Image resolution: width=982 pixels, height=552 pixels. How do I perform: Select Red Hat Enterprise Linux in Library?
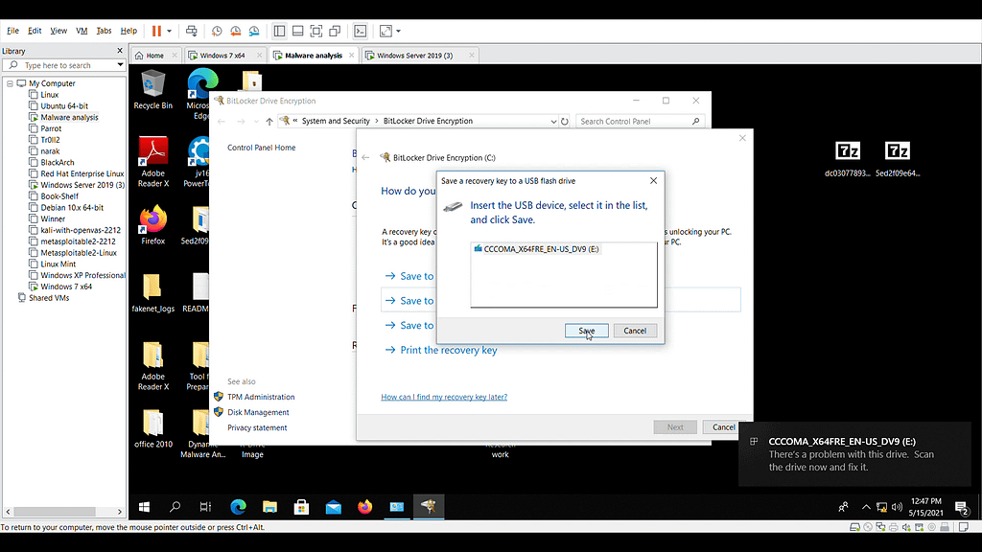(x=82, y=173)
